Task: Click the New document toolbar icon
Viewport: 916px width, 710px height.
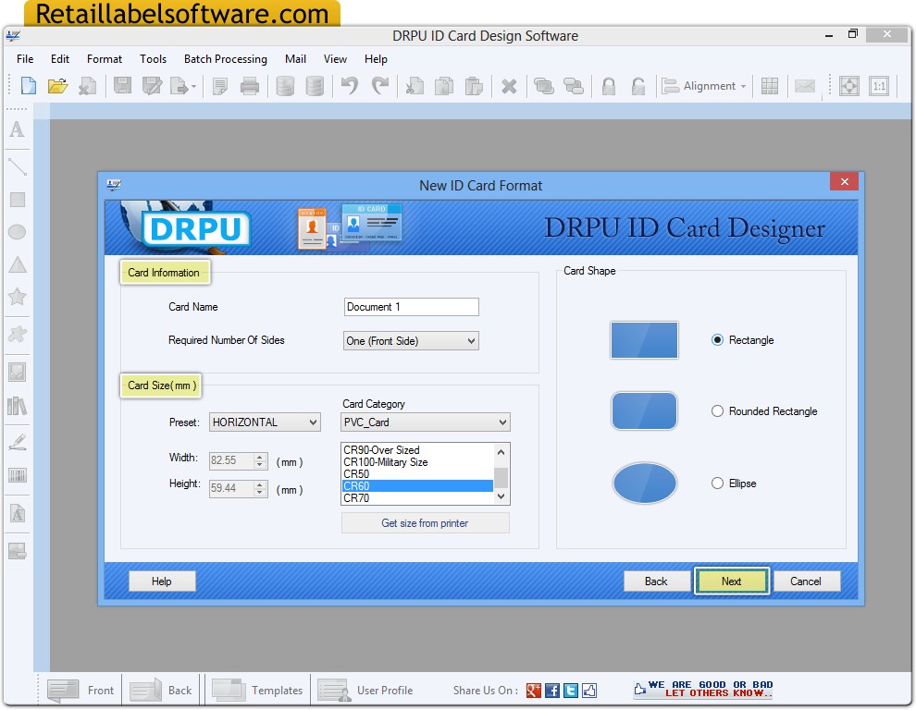Action: 28,86
